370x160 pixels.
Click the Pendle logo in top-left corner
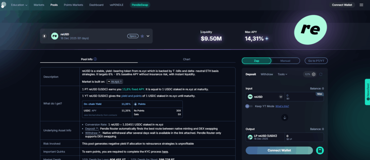4,4
